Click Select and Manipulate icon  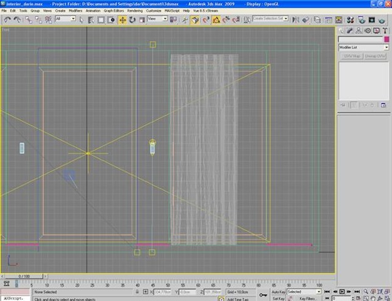pyautogui.click(x=185, y=19)
